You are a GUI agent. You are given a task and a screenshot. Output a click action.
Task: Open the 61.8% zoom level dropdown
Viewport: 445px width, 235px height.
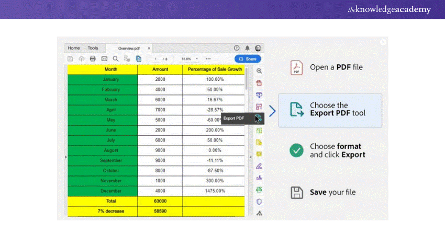pos(190,59)
